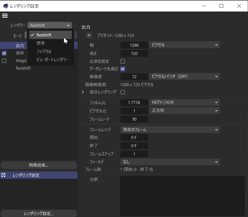The height and width of the screenshot is (217, 248).
Task: Select the 出力 item in the sidebar
Action: 20,45
